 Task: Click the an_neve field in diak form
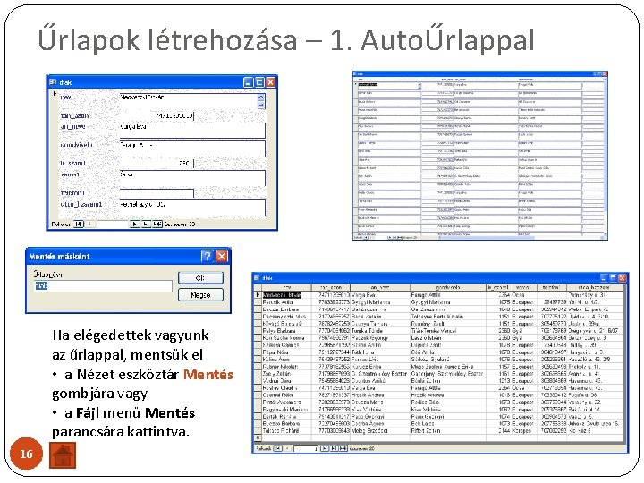coord(192,130)
